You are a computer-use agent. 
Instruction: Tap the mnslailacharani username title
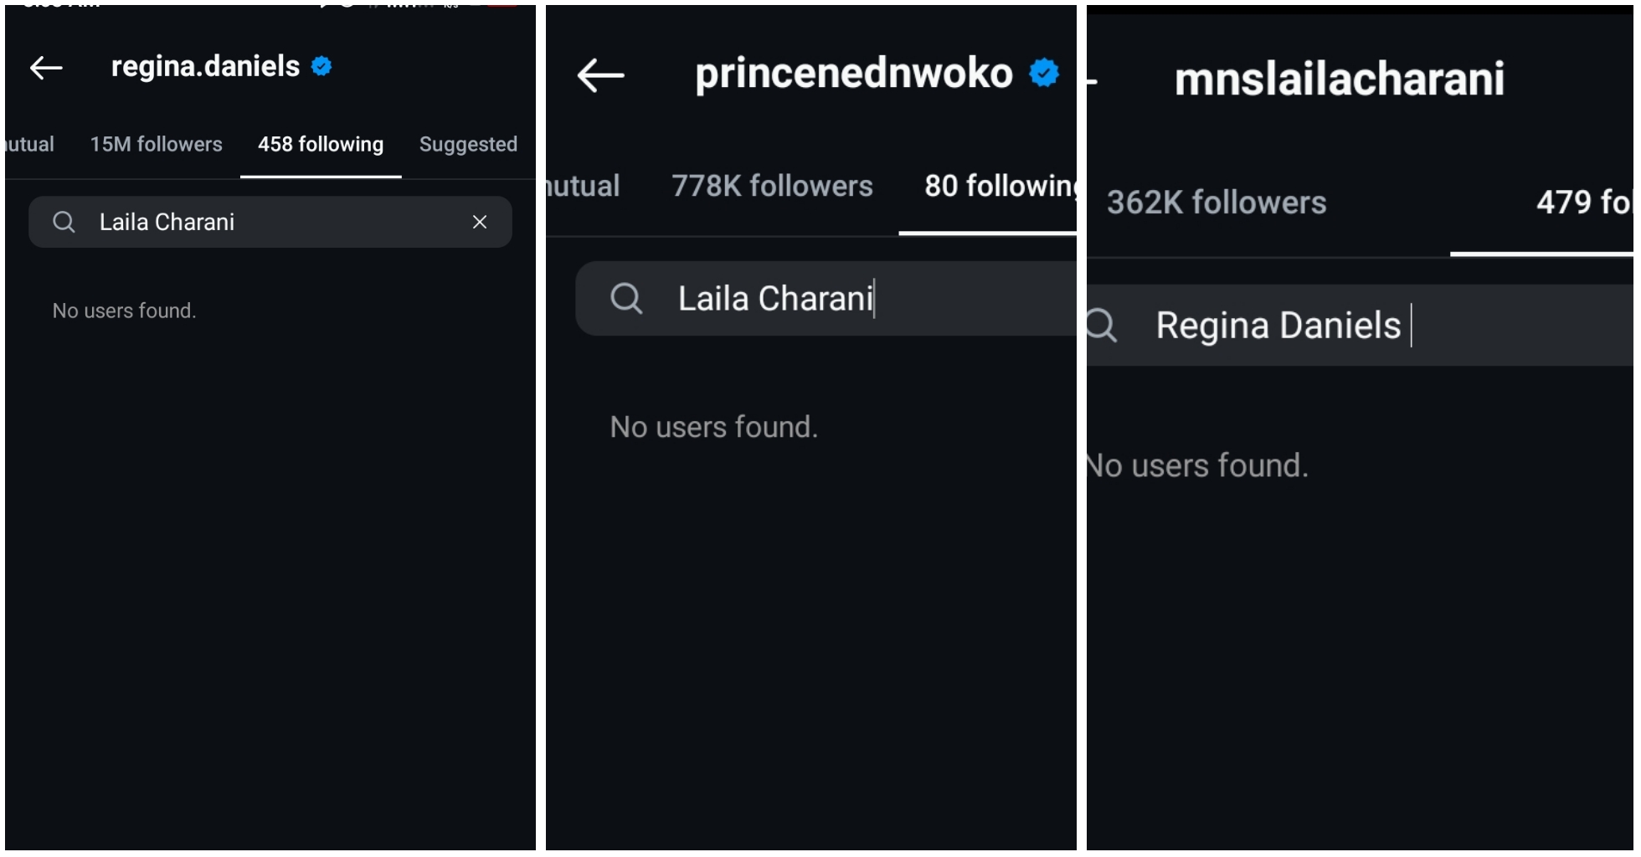(x=1339, y=79)
